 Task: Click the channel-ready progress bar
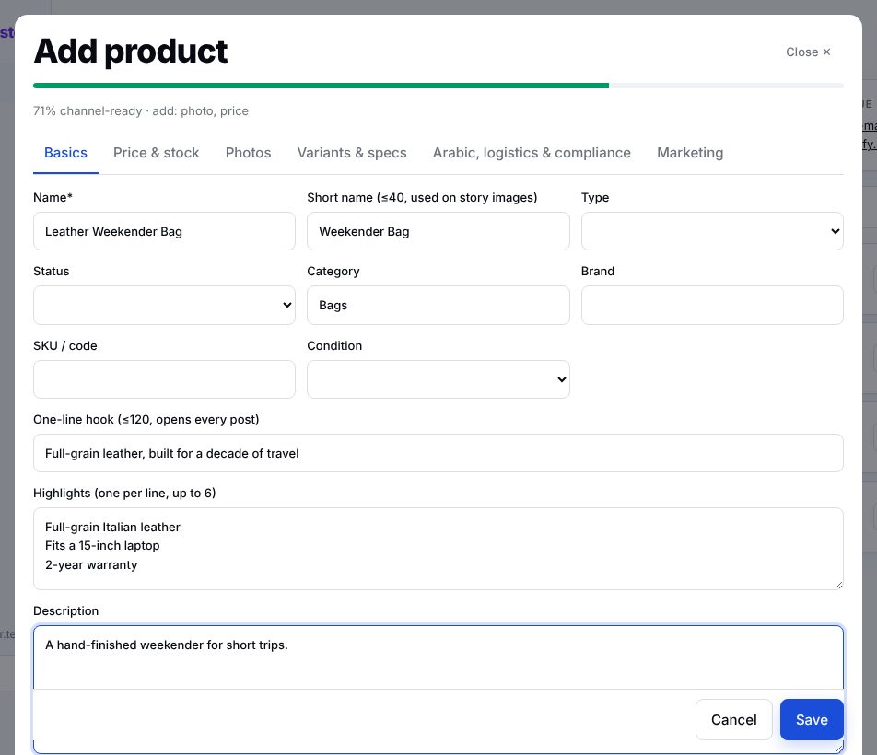click(x=438, y=86)
